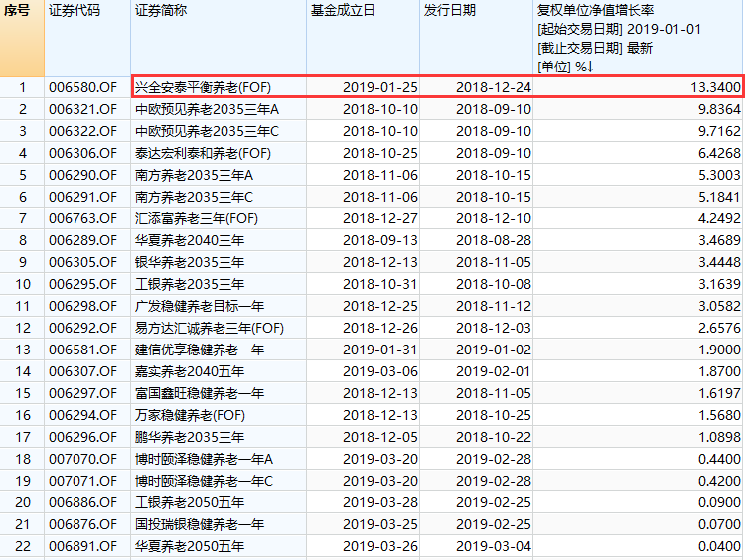The height and width of the screenshot is (560, 748).
Task: Click growth value 0.0700
Action: 719,524
